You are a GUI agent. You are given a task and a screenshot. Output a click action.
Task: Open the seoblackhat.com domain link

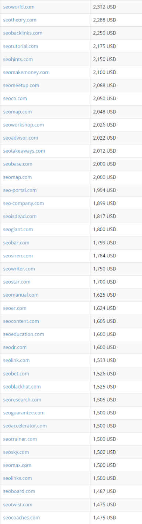point(22,387)
